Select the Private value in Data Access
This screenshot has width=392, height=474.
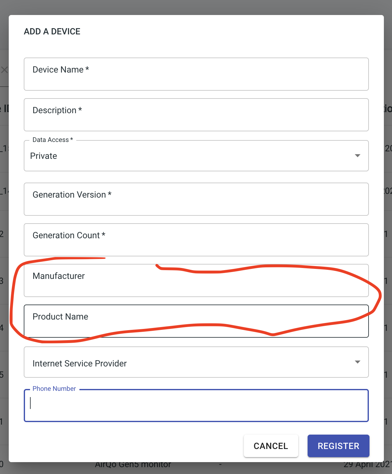(x=43, y=156)
